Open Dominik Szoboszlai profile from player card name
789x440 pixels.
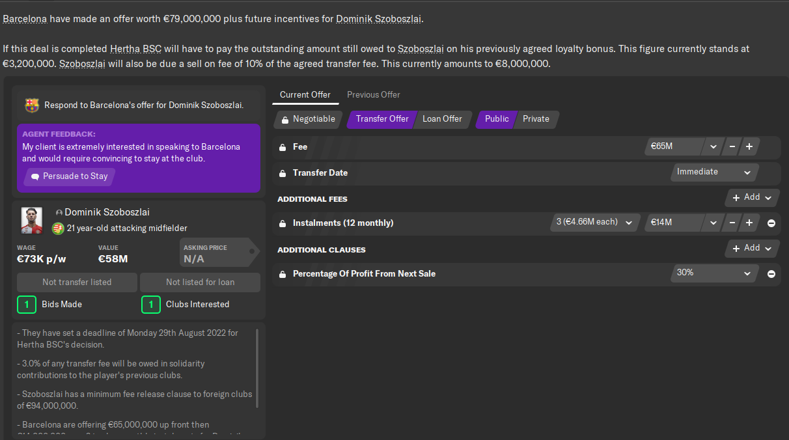(x=107, y=212)
